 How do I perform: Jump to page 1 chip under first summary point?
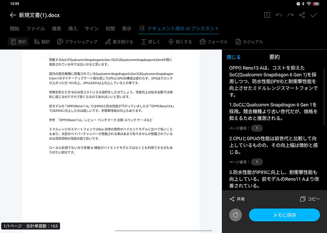tap(257, 128)
